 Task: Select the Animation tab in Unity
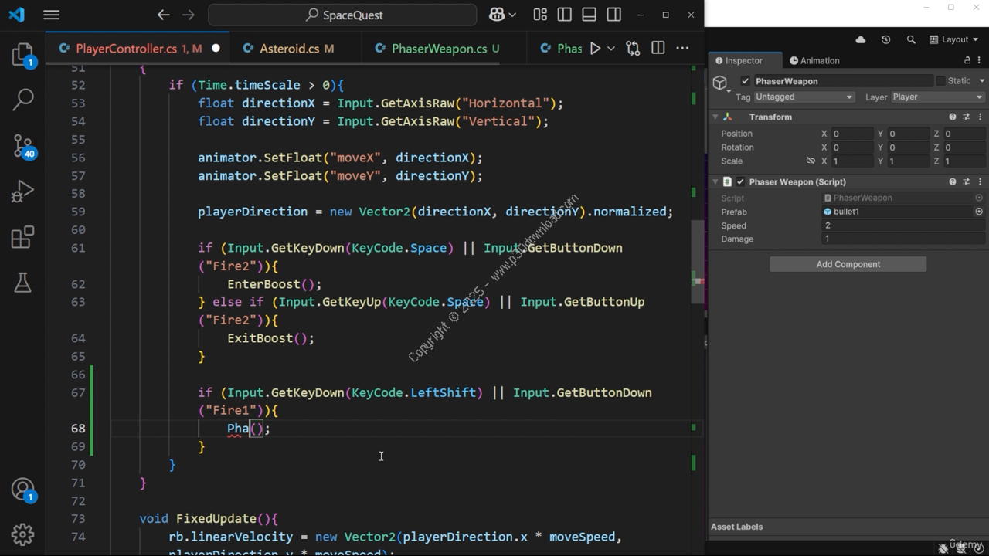pyautogui.click(x=814, y=60)
